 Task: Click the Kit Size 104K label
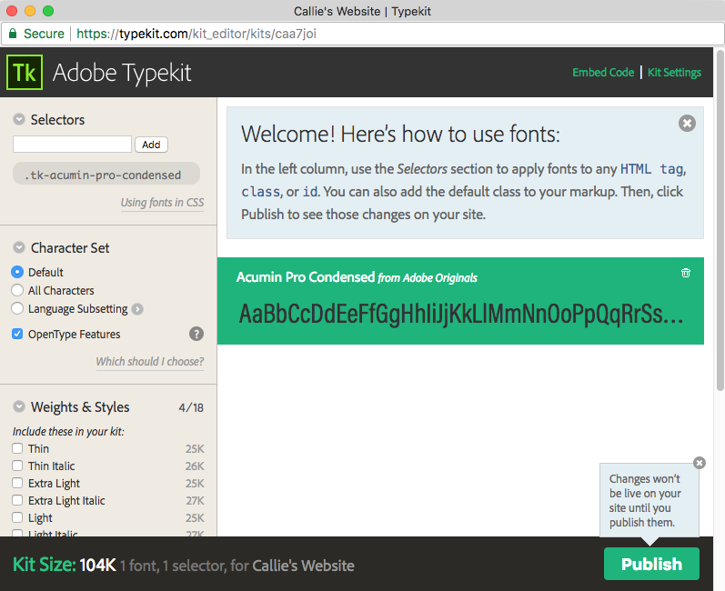point(65,565)
